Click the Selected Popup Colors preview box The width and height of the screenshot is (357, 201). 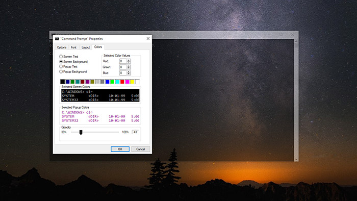click(x=100, y=116)
